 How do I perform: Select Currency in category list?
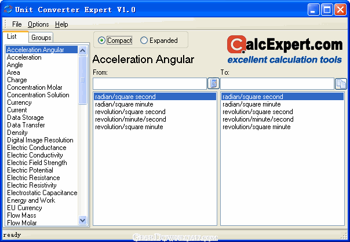click(x=42, y=102)
